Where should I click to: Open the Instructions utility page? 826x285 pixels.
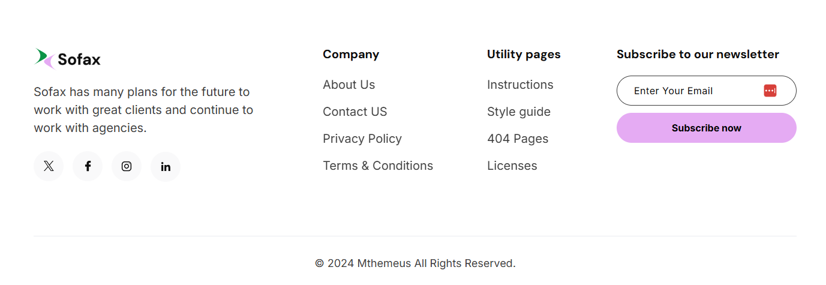(x=520, y=85)
